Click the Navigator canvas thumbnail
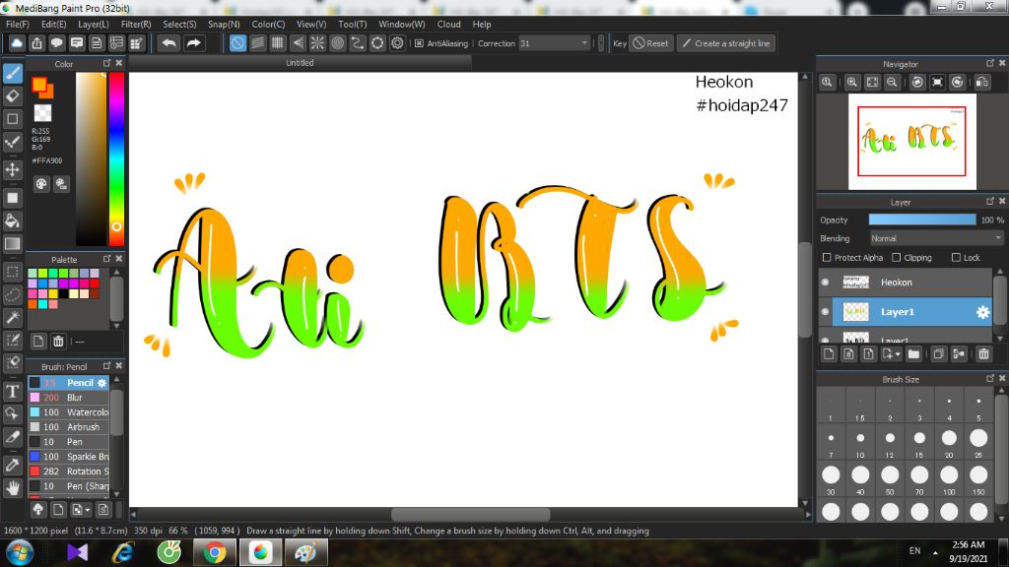This screenshot has width=1009, height=567. pos(911,142)
